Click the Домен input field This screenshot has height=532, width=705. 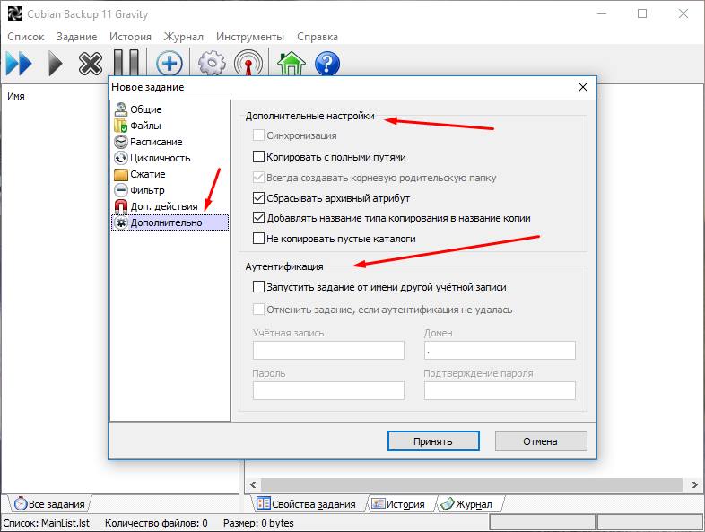point(500,350)
